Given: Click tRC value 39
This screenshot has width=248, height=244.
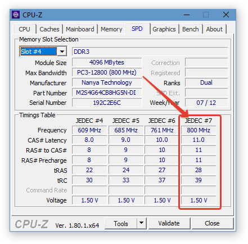Looking at the screenshot, I should 199,180.
